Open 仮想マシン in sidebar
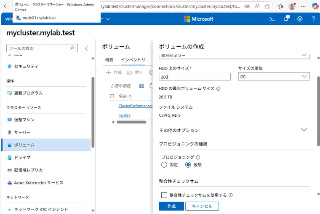 point(24,120)
